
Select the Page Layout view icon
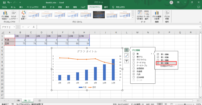(x=166, y=104)
